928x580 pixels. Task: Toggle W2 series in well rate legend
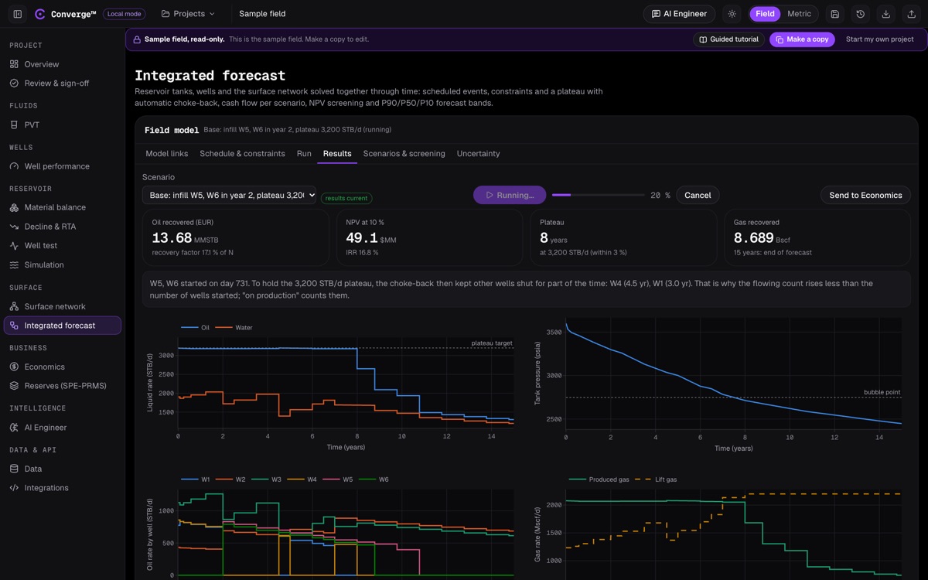231,479
